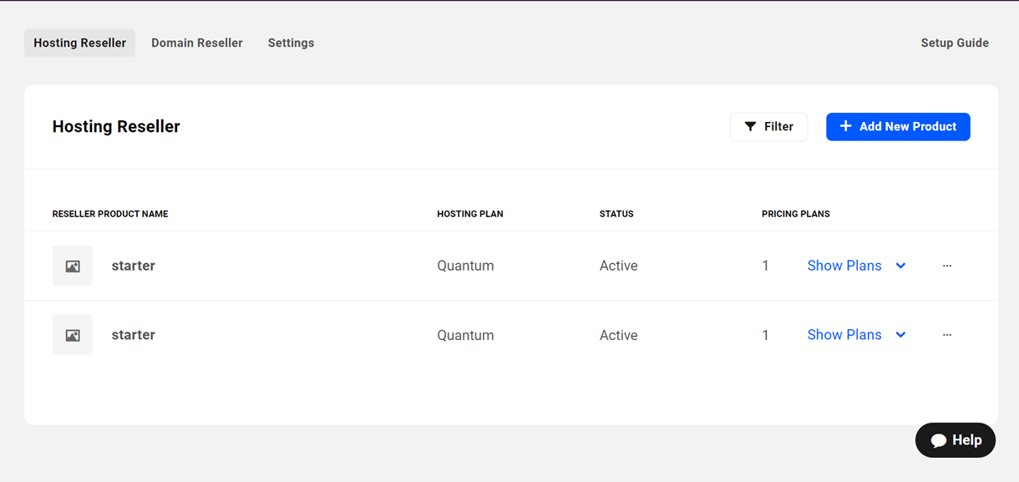This screenshot has width=1019, height=482.
Task: Open the Setup Guide link
Action: pos(954,43)
